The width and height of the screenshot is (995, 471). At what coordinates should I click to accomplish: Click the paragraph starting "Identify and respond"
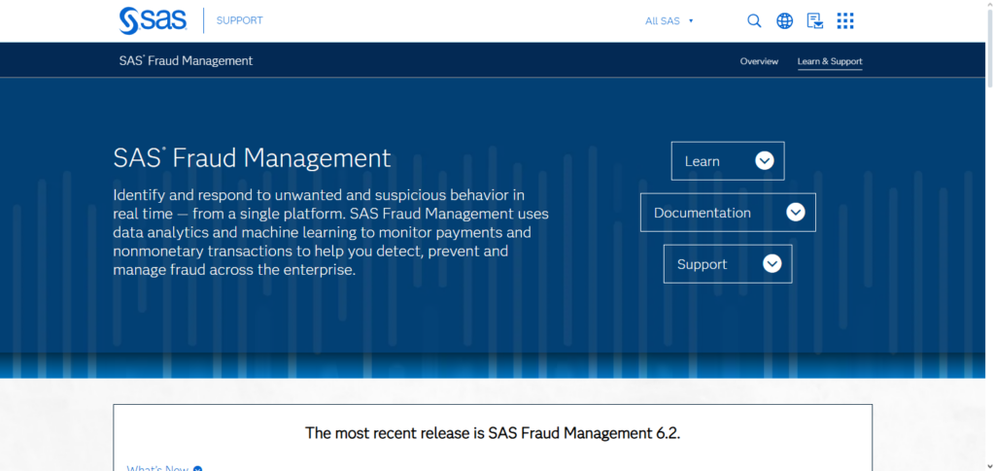click(x=330, y=232)
